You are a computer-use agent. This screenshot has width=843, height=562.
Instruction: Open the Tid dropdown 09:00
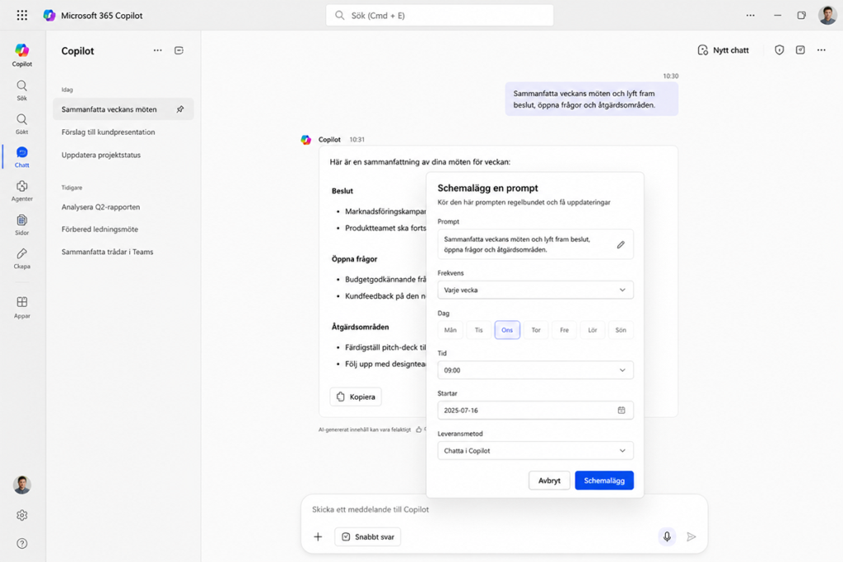pyautogui.click(x=535, y=370)
